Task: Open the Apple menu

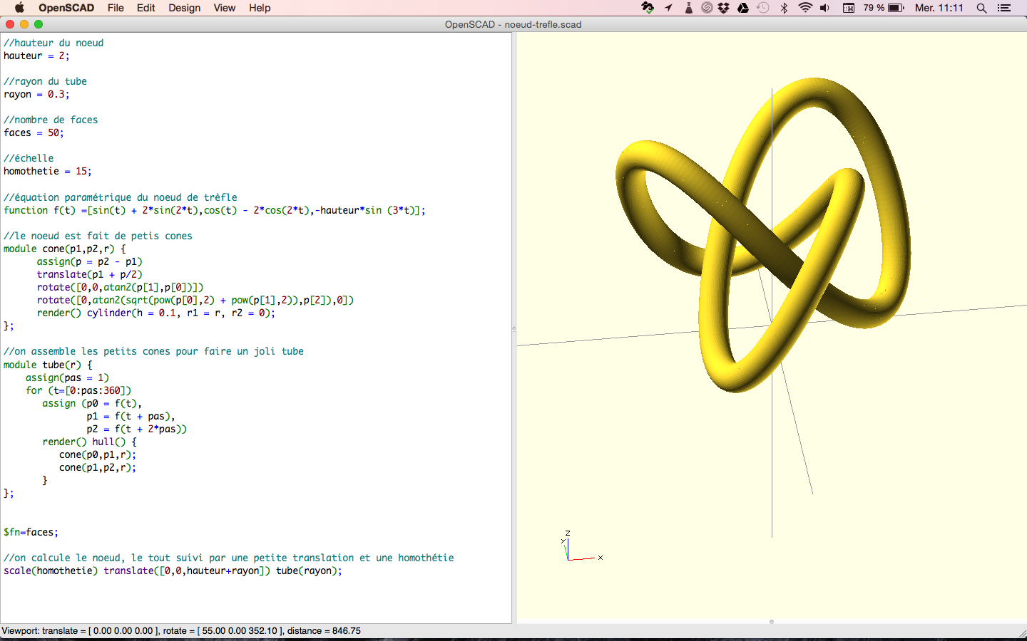Action: (19, 8)
